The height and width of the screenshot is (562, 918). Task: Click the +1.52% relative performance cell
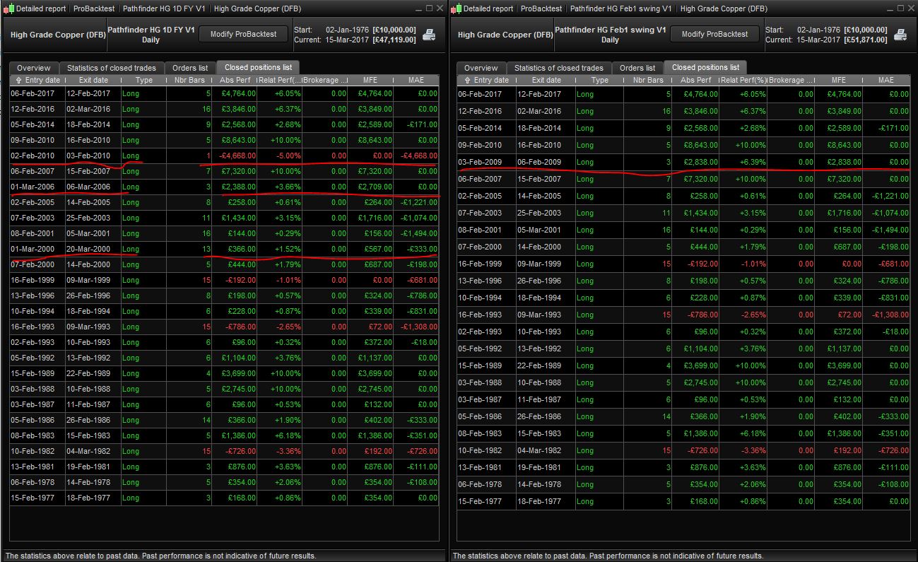(280, 249)
